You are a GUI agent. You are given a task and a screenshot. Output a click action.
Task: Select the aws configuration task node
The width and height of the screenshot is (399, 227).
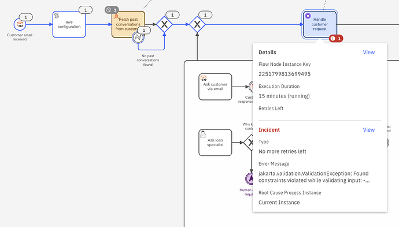69,24
